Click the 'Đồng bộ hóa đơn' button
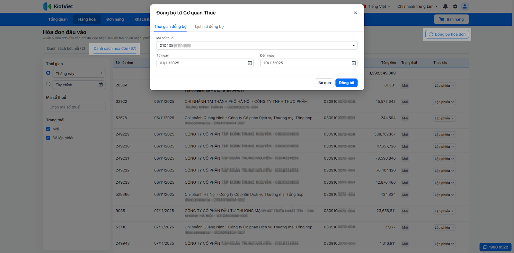This screenshot has width=514, height=253. (x=447, y=34)
